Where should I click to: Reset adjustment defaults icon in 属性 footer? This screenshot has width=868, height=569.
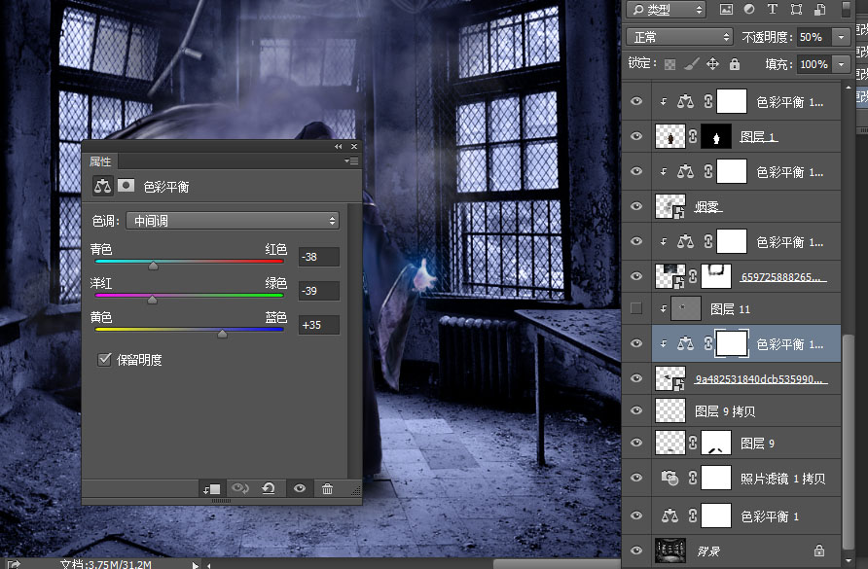(269, 488)
